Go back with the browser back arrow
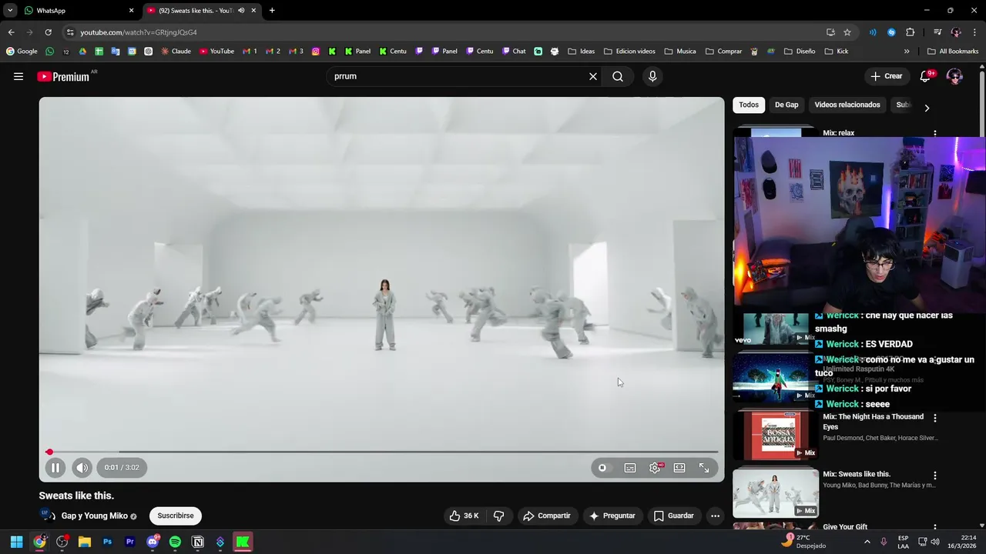 (11, 32)
